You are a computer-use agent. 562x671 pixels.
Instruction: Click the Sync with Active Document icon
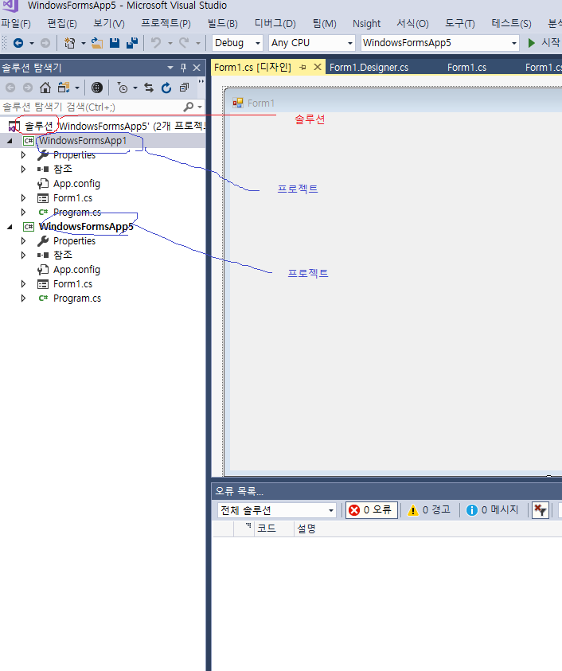tap(149, 88)
